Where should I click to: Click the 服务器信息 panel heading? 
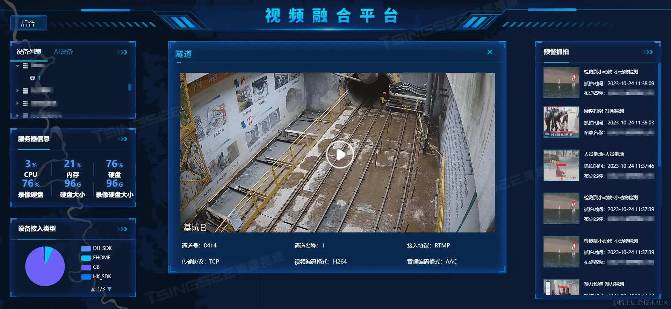click(34, 139)
